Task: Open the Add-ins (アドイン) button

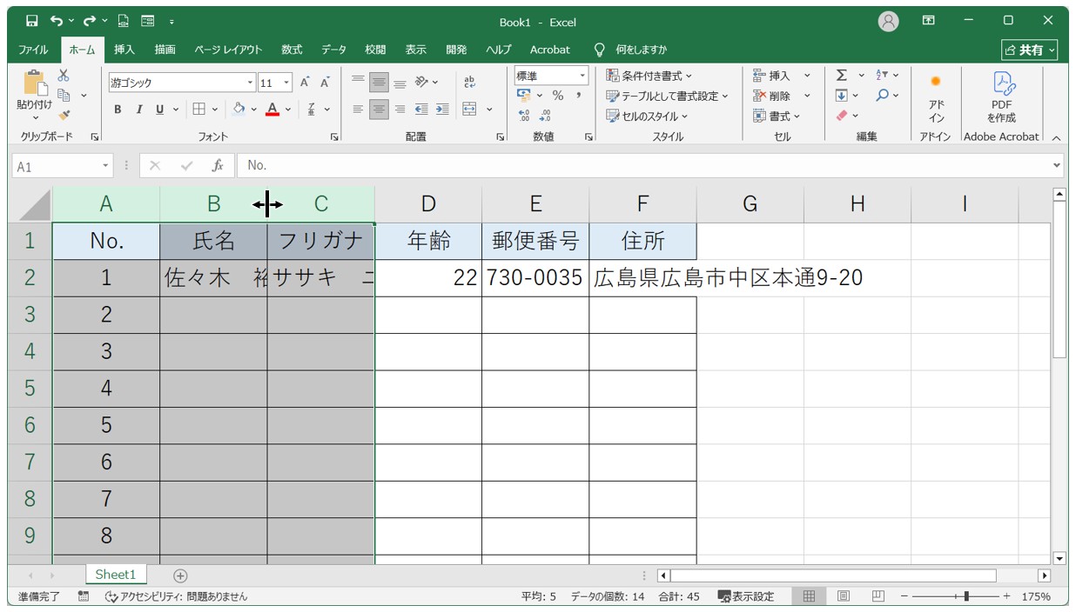Action: pos(936,97)
